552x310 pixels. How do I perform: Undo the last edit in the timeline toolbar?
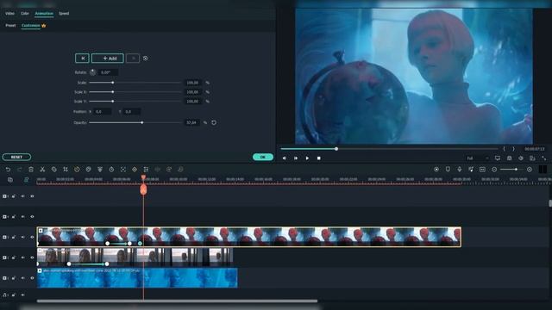tap(8, 170)
